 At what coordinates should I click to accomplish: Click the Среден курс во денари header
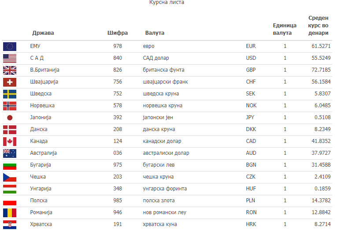point(318,26)
